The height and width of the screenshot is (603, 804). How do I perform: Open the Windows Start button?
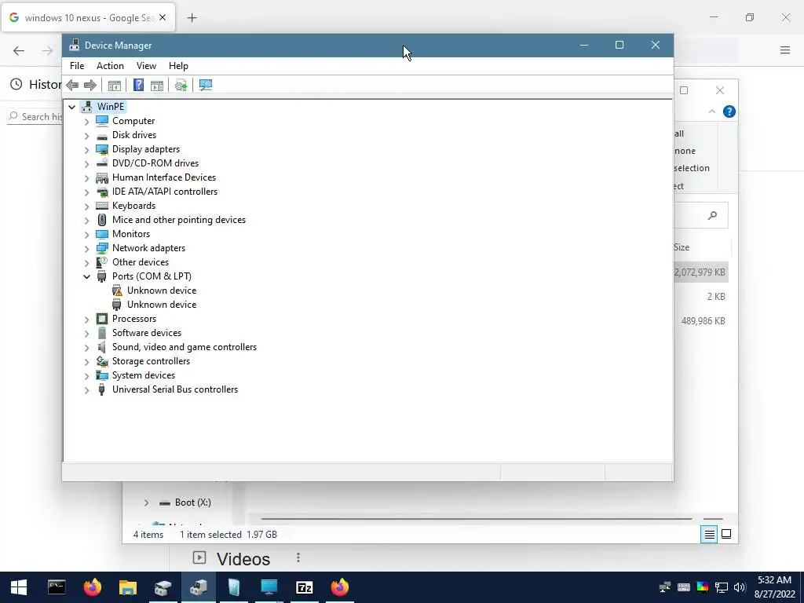tap(19, 587)
